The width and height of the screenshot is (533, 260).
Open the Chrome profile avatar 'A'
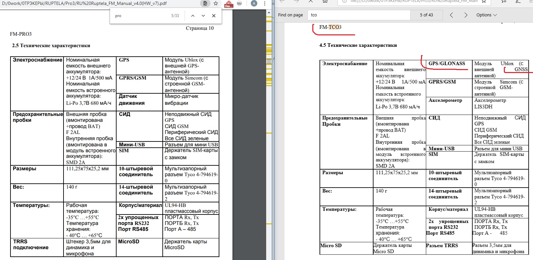254,3
